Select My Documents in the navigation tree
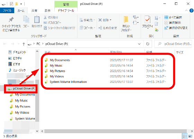194x139 pixels. 23,95
